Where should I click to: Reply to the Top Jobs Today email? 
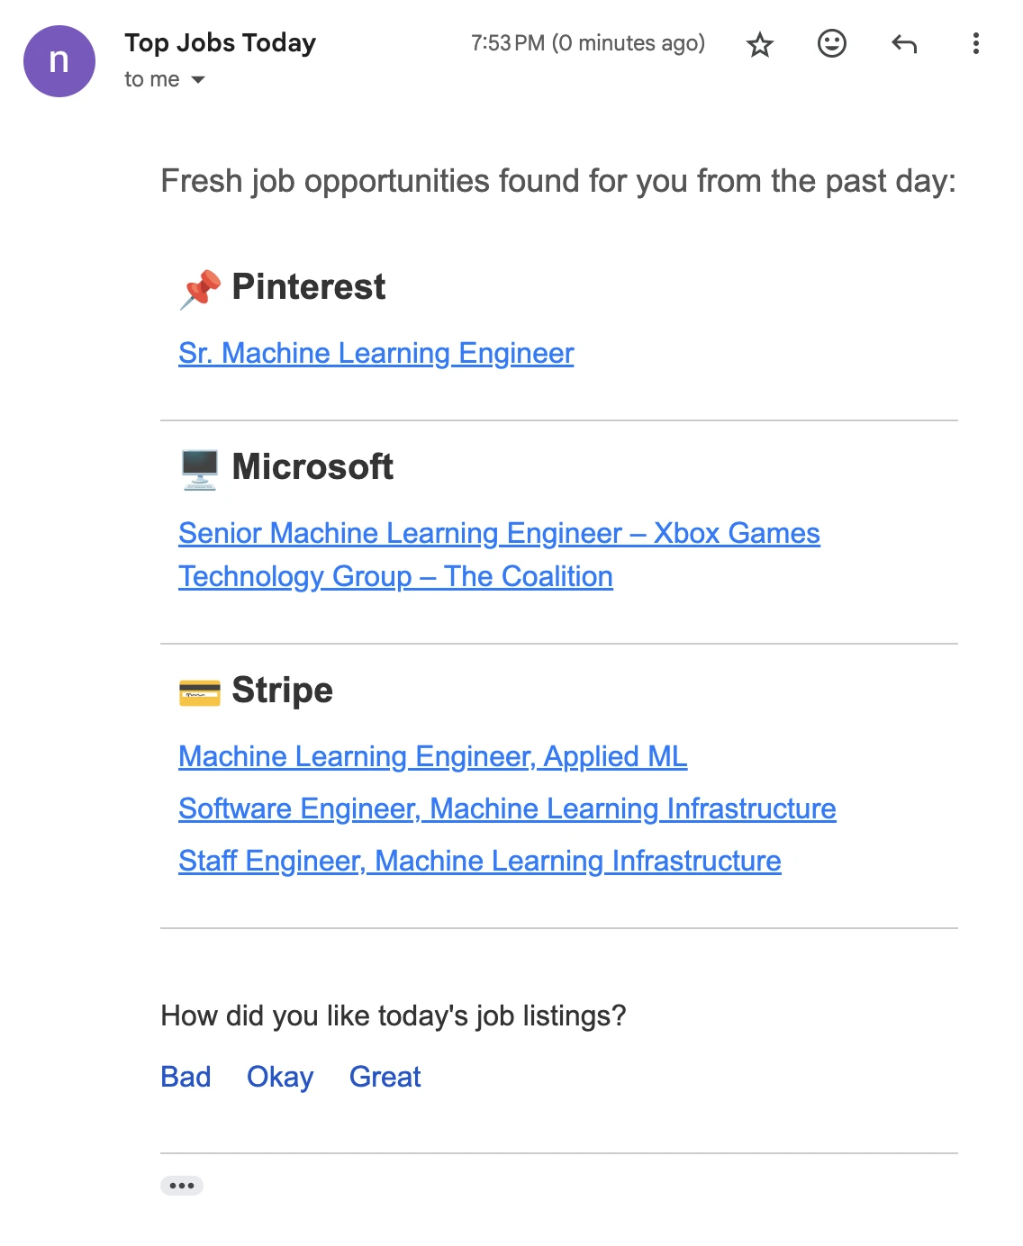pyautogui.click(x=905, y=43)
